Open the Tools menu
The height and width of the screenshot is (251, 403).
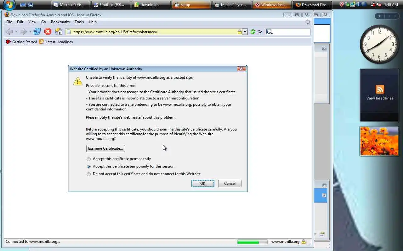[x=79, y=22]
